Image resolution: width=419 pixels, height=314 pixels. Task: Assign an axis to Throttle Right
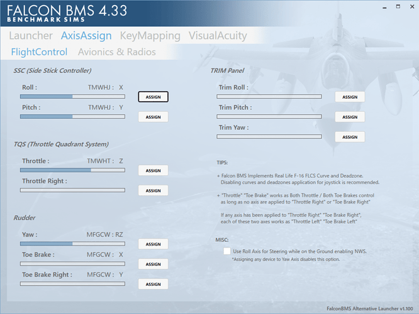(153, 190)
